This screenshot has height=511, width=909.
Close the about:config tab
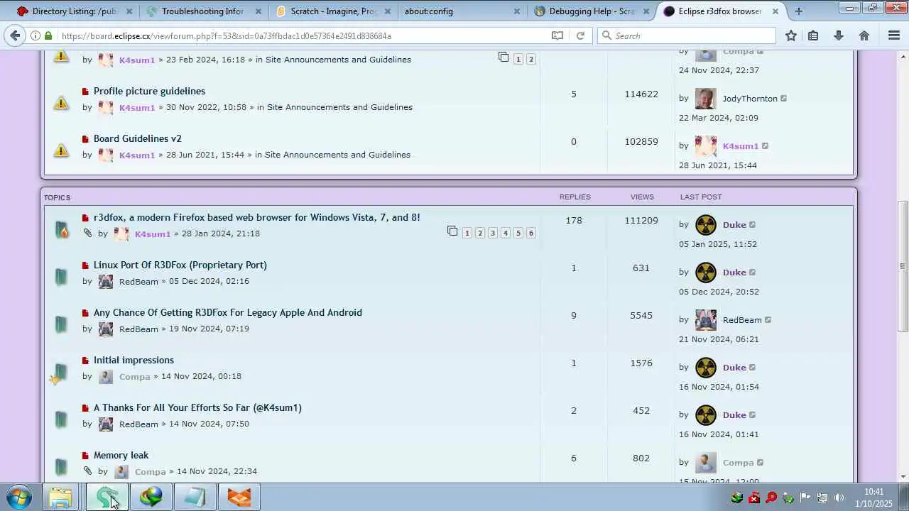click(517, 11)
